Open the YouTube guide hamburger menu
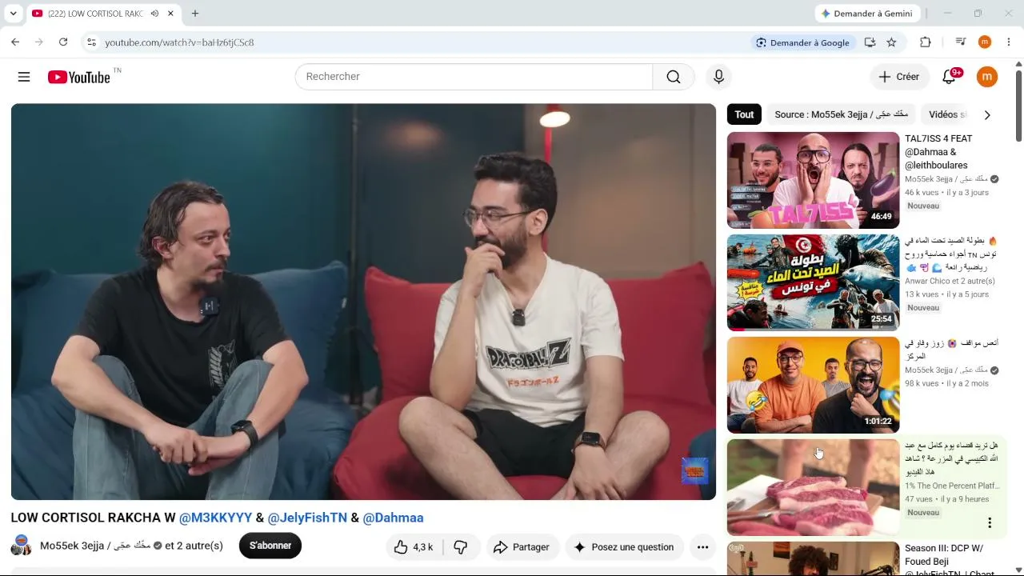The image size is (1024, 576). 24,77
